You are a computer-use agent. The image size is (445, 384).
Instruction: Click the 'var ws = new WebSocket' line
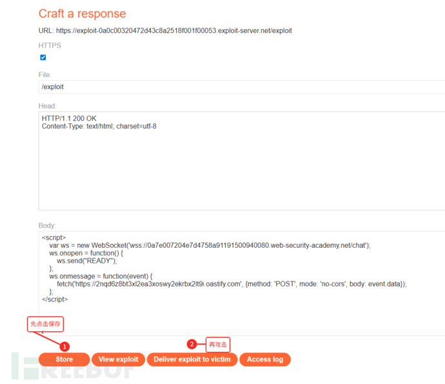pos(210,245)
